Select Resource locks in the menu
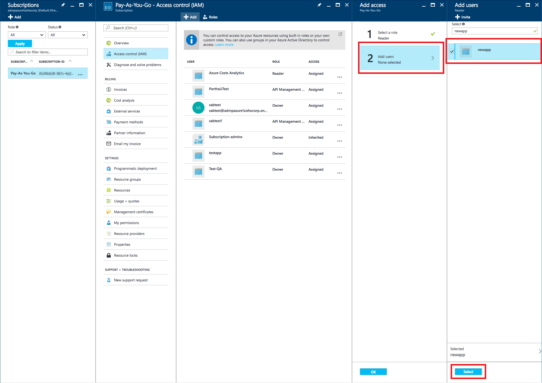 tap(136, 255)
